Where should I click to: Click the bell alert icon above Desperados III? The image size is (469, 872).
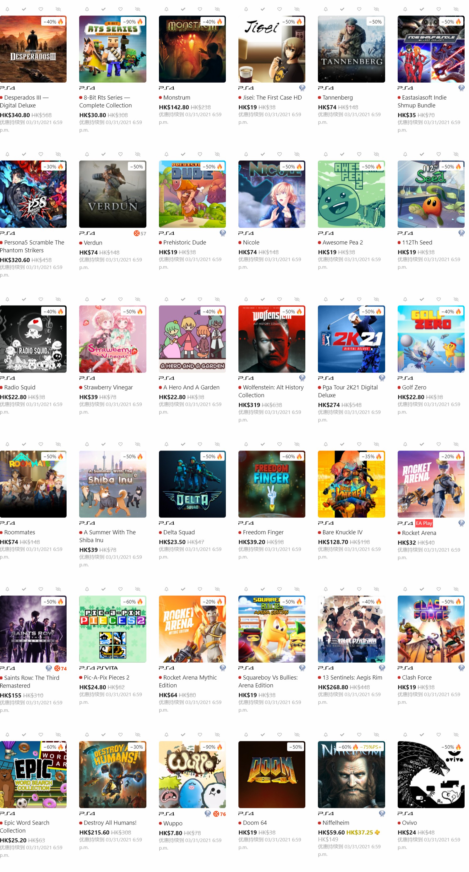click(7, 9)
